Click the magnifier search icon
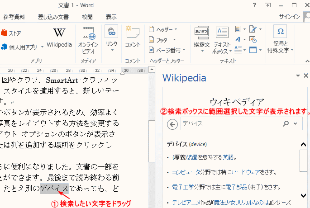Viewport: 310px width, 208px height. point(286,123)
